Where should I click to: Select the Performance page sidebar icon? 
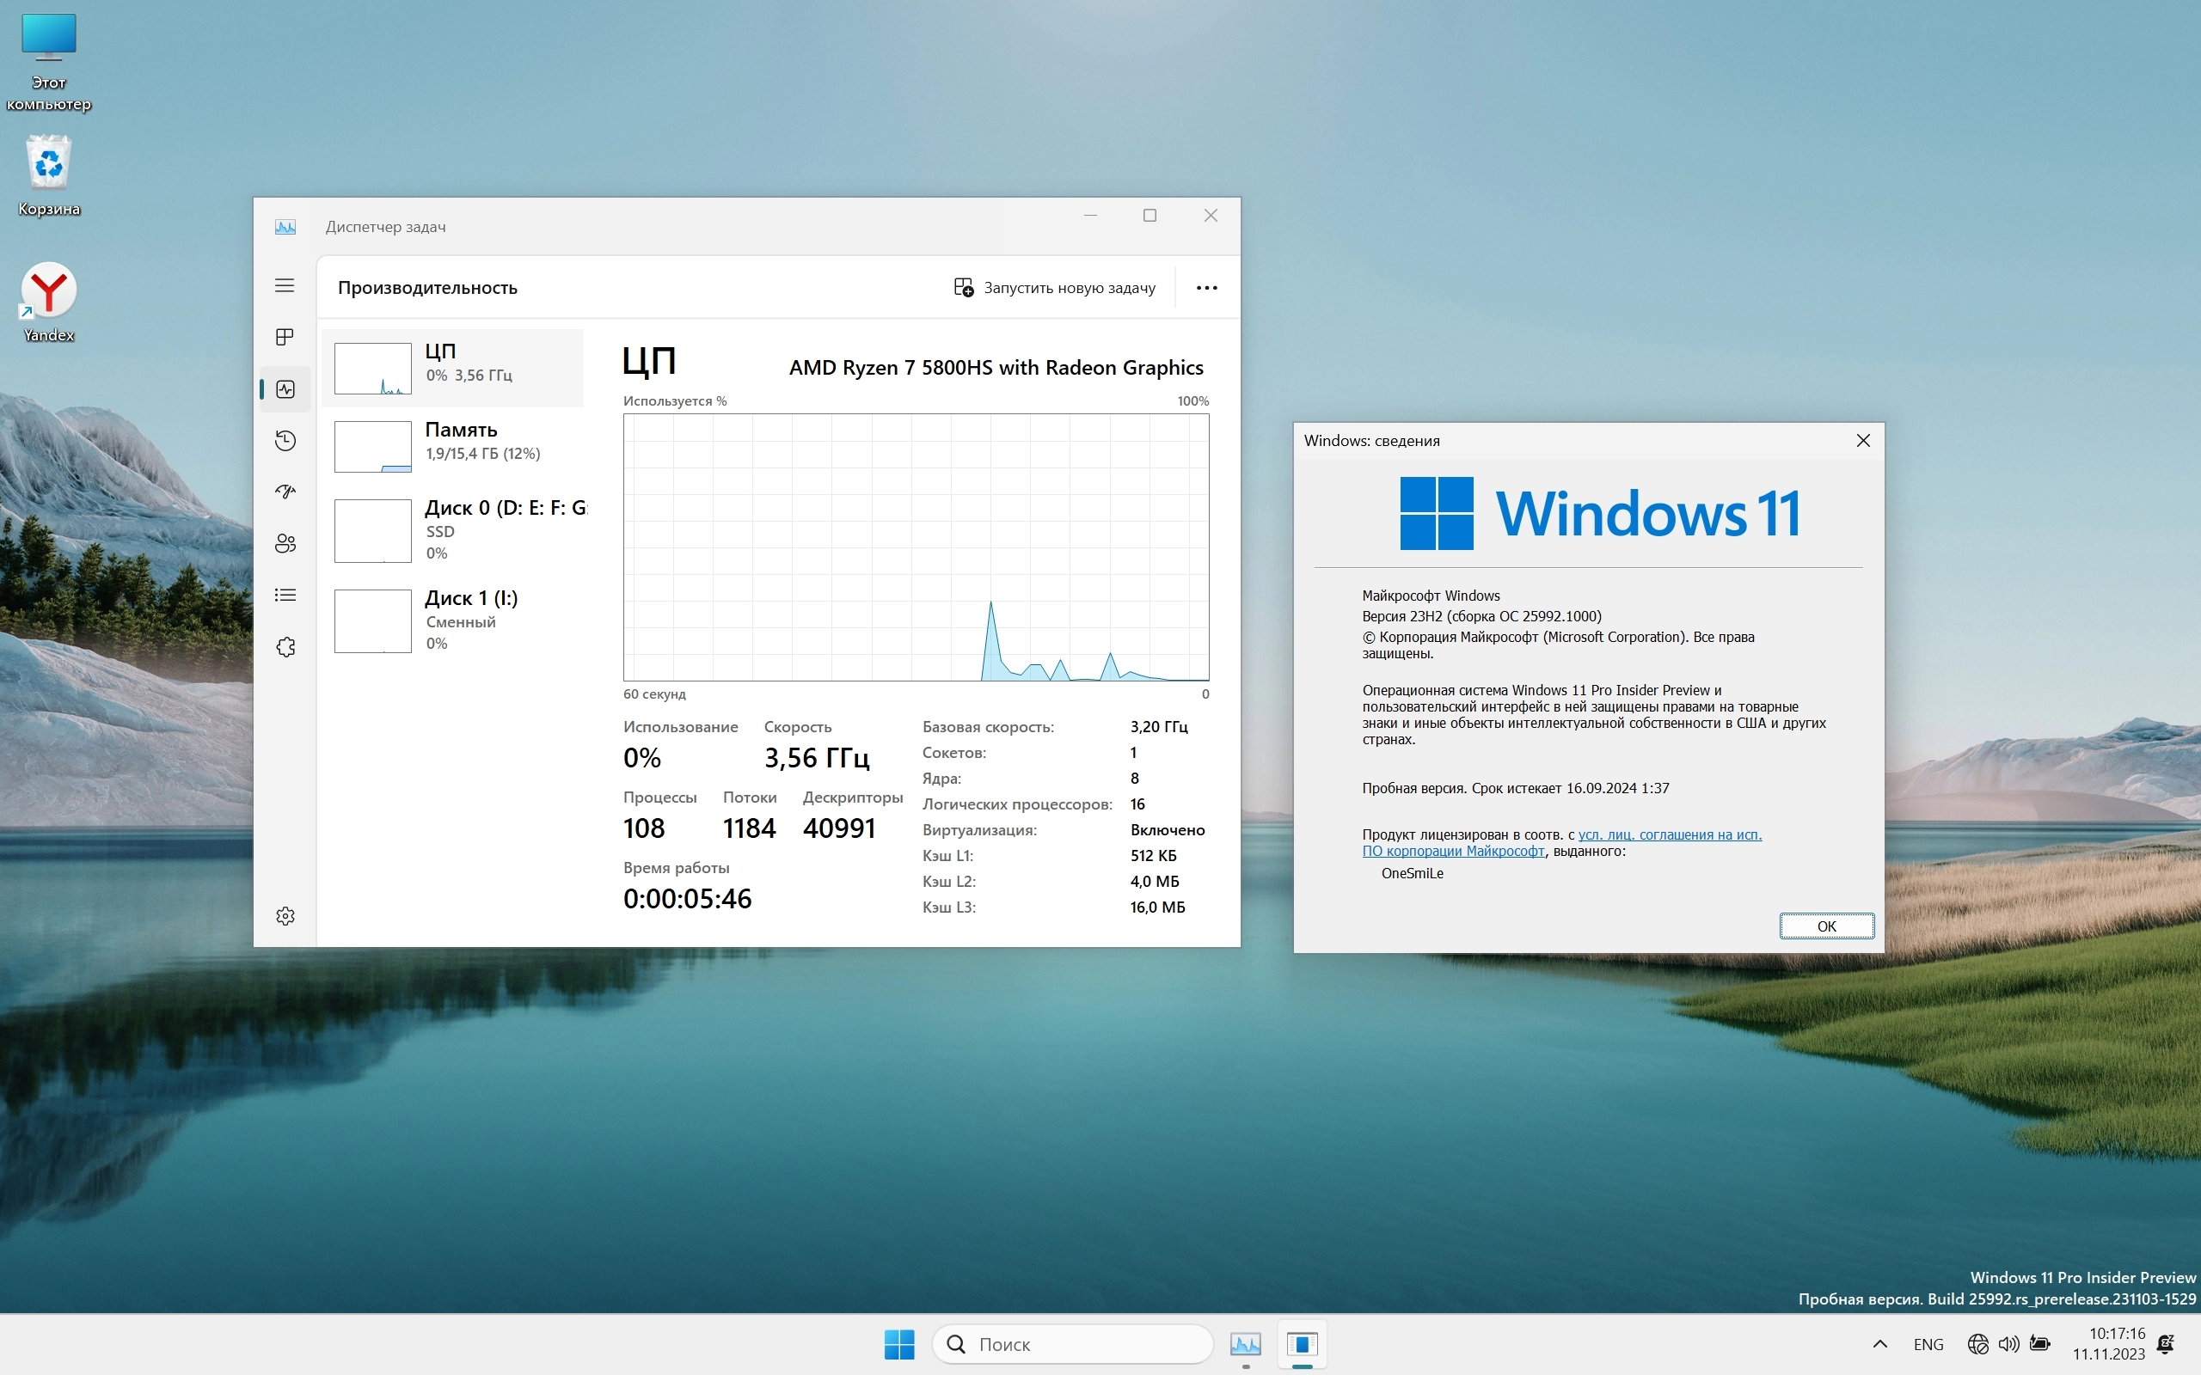[285, 389]
